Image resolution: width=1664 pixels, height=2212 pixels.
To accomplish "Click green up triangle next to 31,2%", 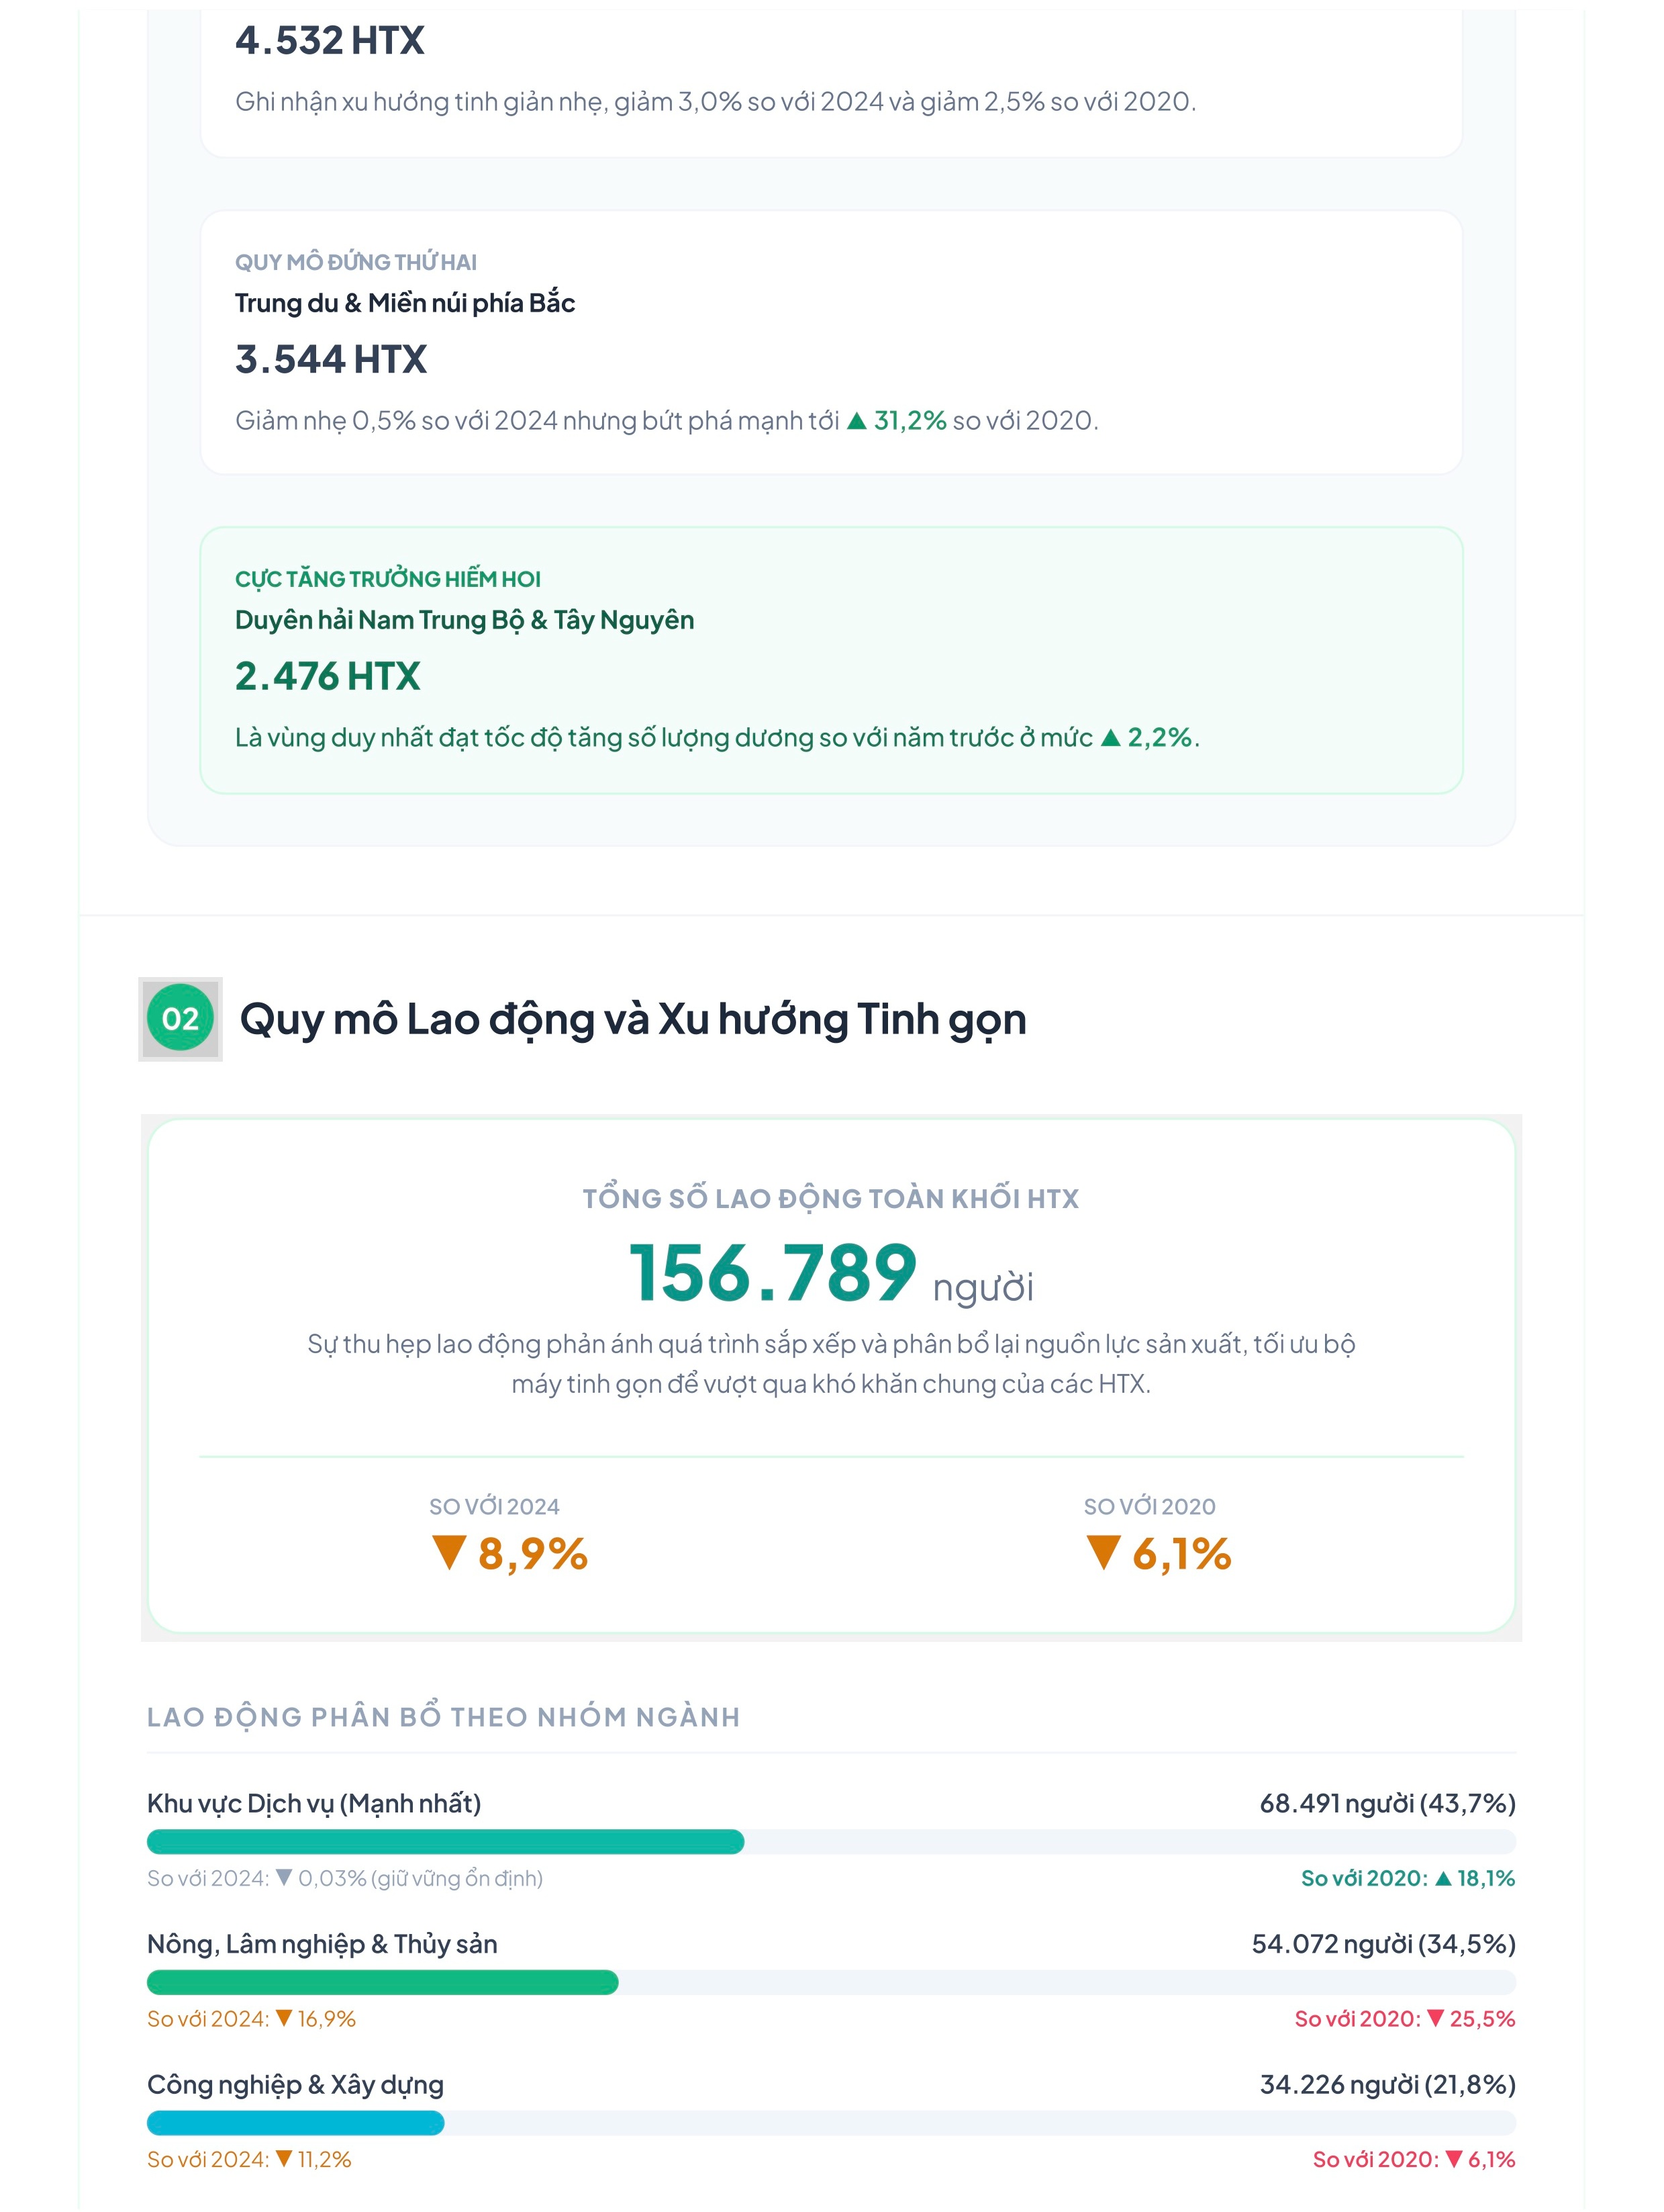I will coord(857,421).
